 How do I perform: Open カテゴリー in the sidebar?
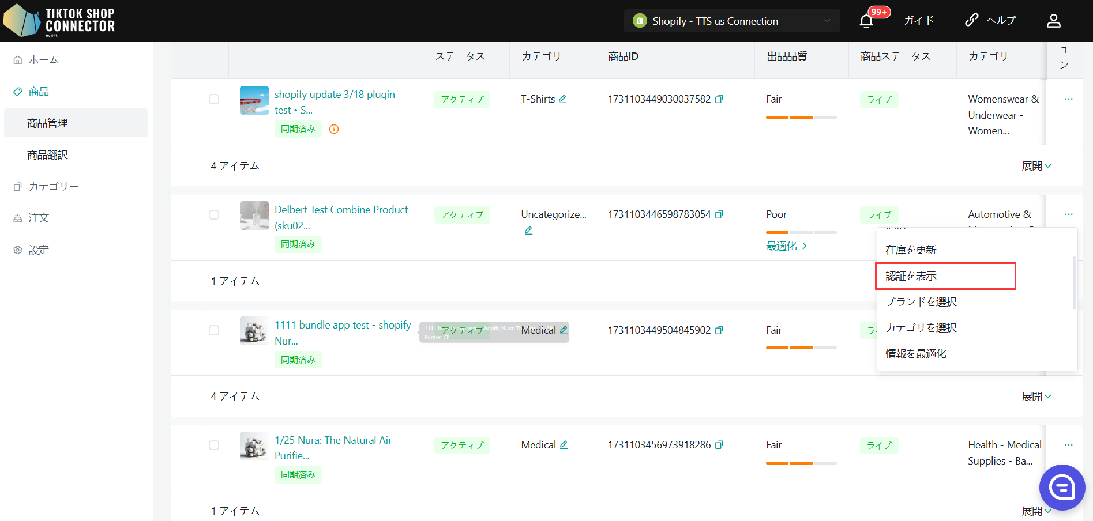[x=54, y=186]
